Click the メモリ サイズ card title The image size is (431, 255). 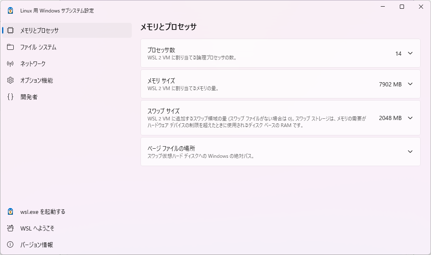pos(161,81)
